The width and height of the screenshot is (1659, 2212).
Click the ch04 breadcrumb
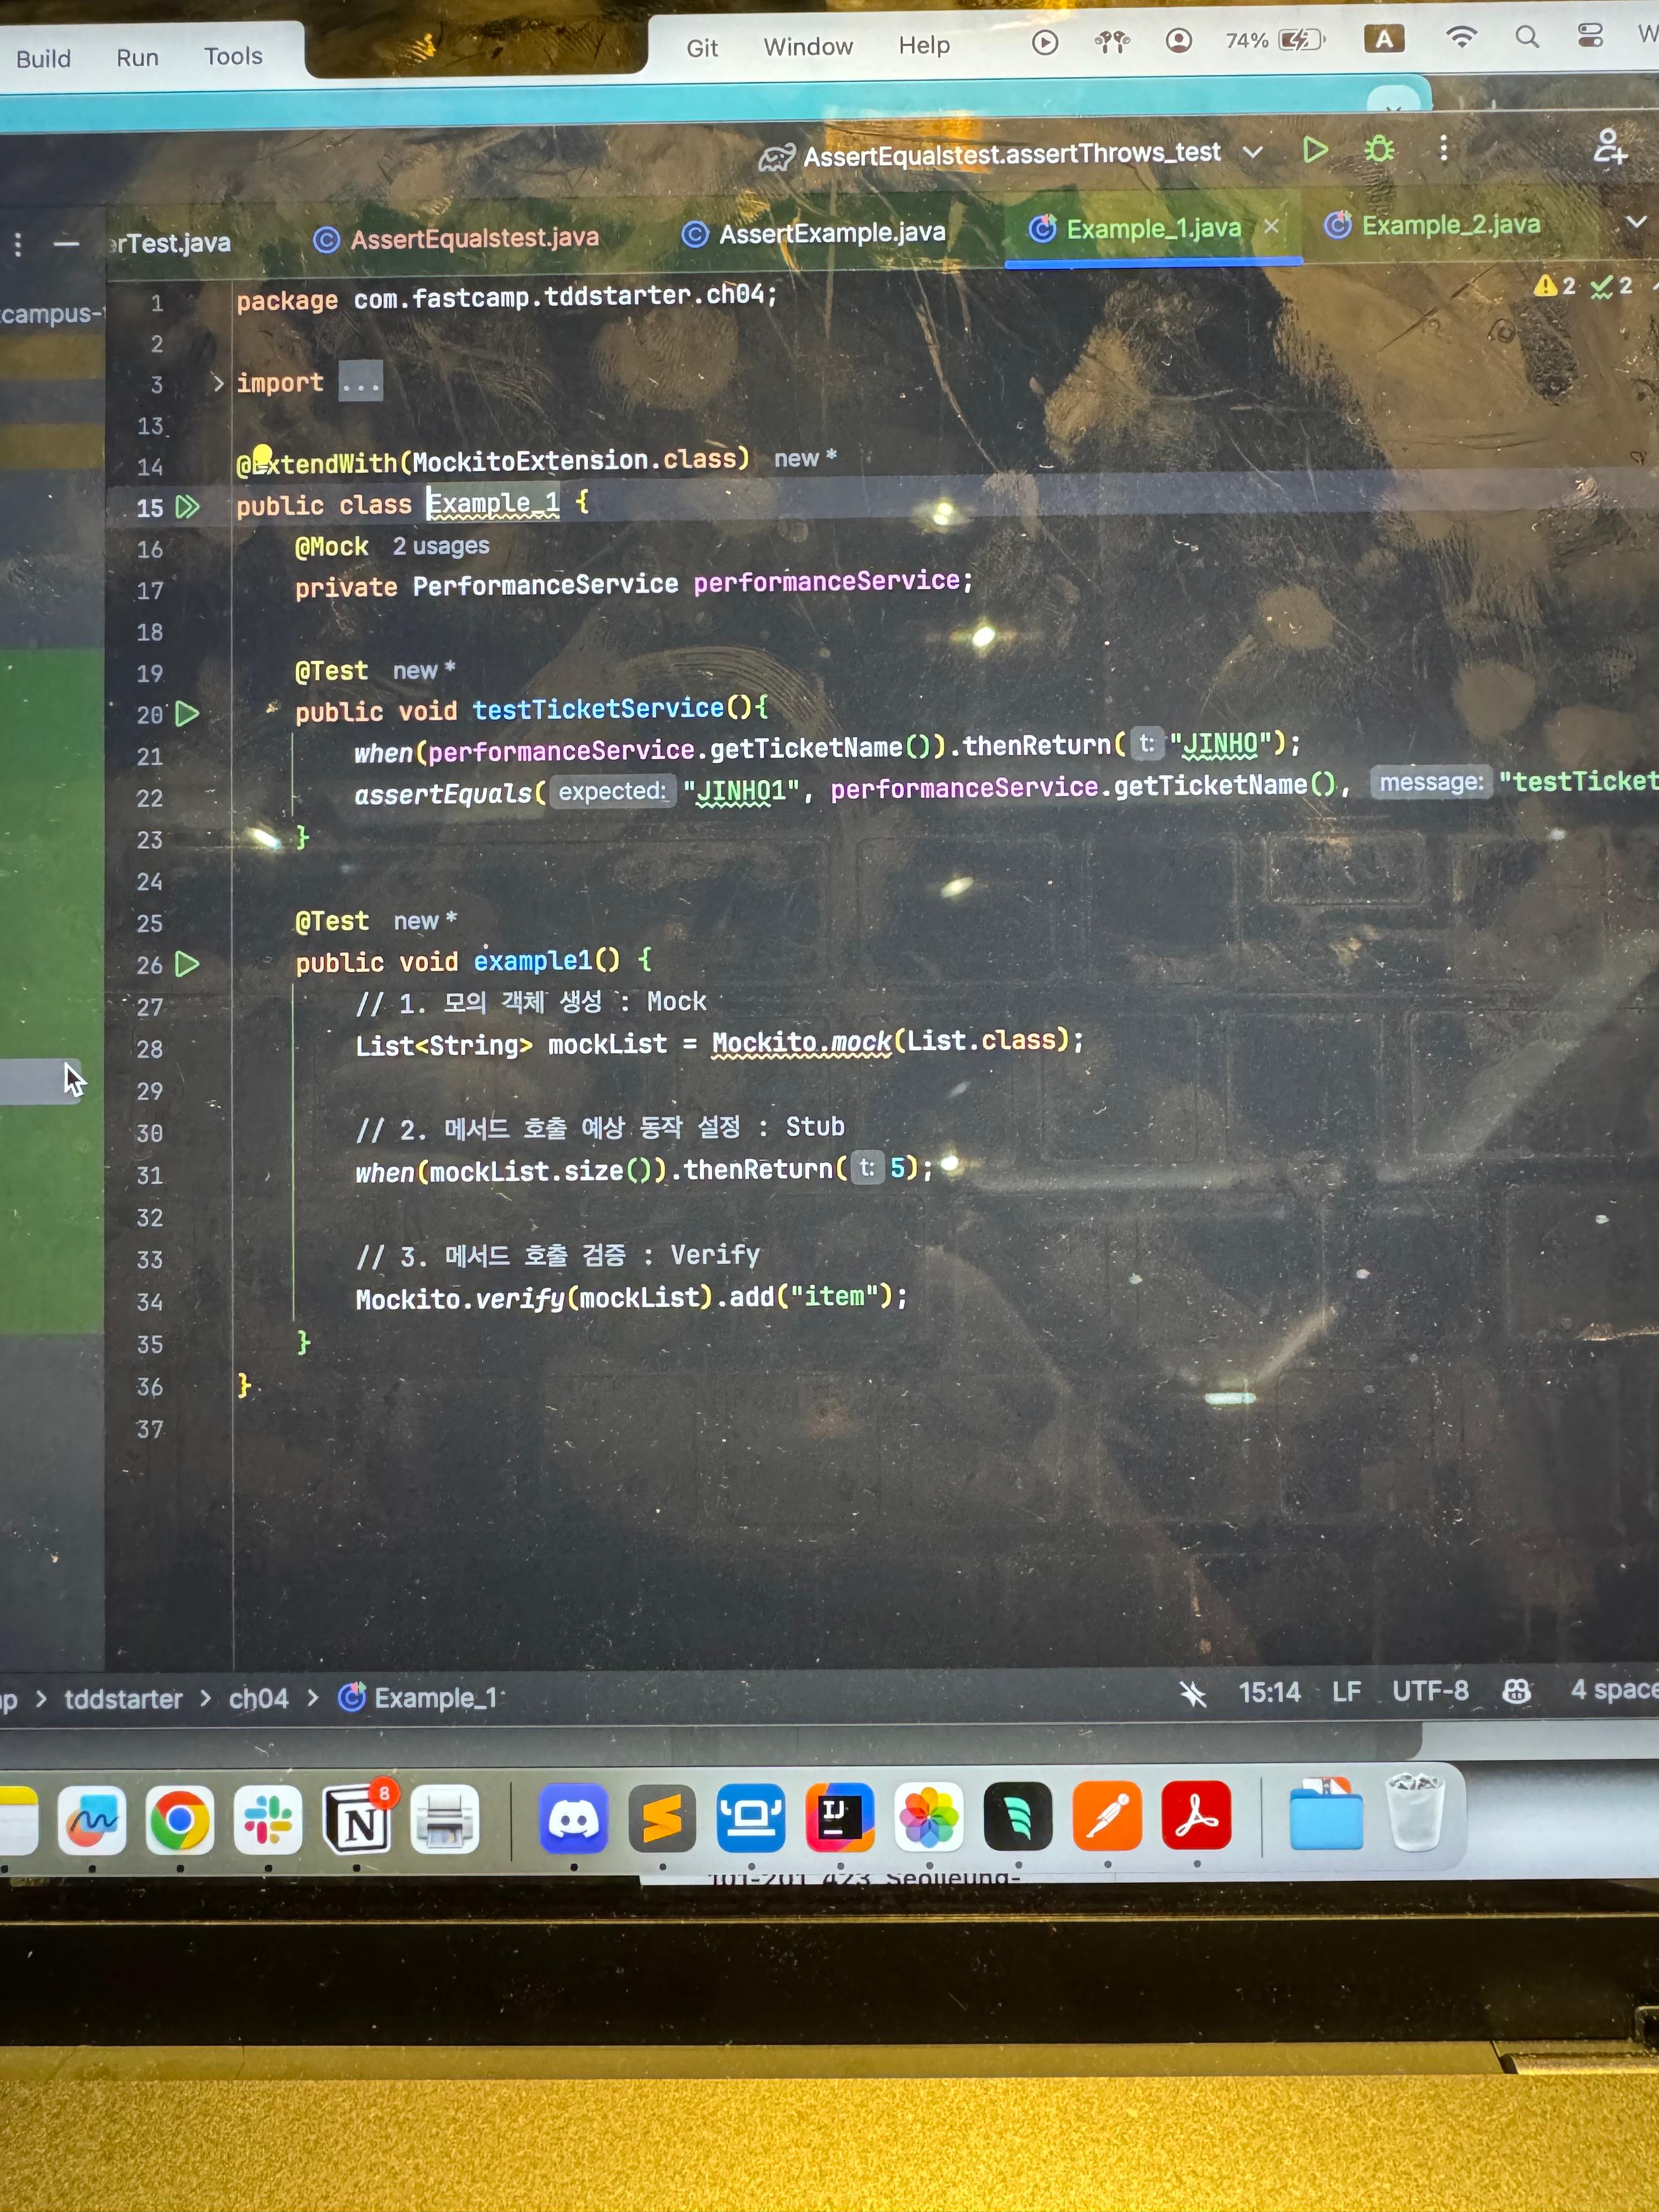pyautogui.click(x=258, y=1699)
